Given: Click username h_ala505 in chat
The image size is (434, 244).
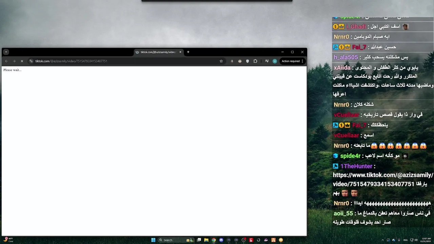Looking at the screenshot, I should 346,57.
